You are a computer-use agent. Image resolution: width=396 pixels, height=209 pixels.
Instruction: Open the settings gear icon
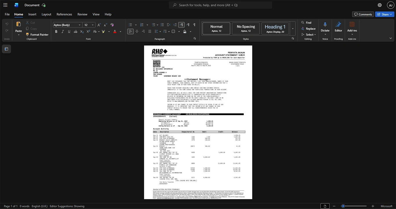point(379,5)
